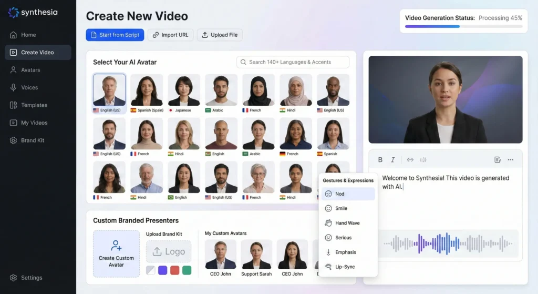Click the script text area
Viewport: 538px width, 294px height.
(446, 197)
